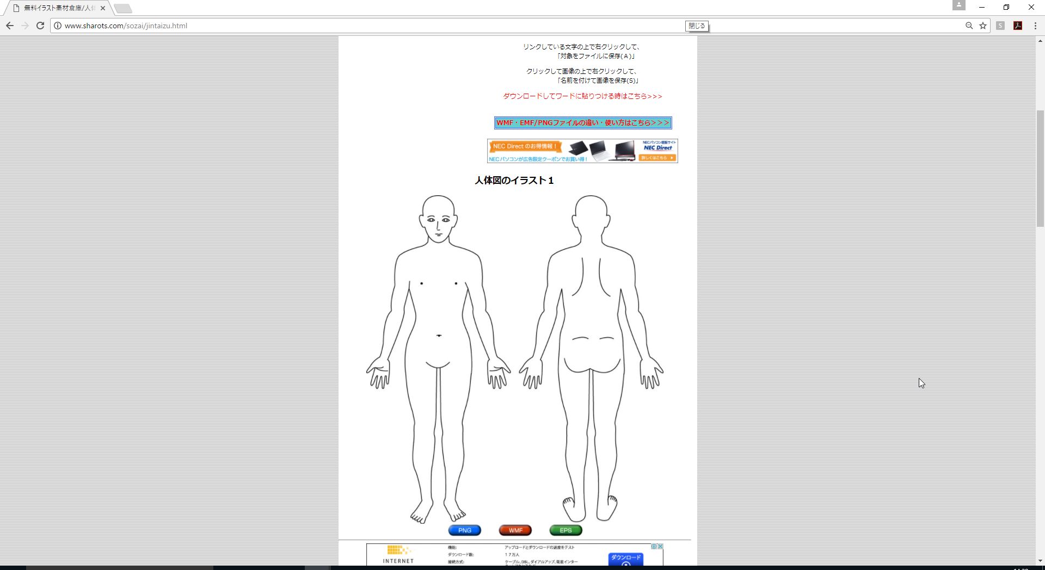This screenshot has width=1045, height=570.
Task: Switch to the 無料イラスト素材倉庫 tab
Action: coord(60,8)
